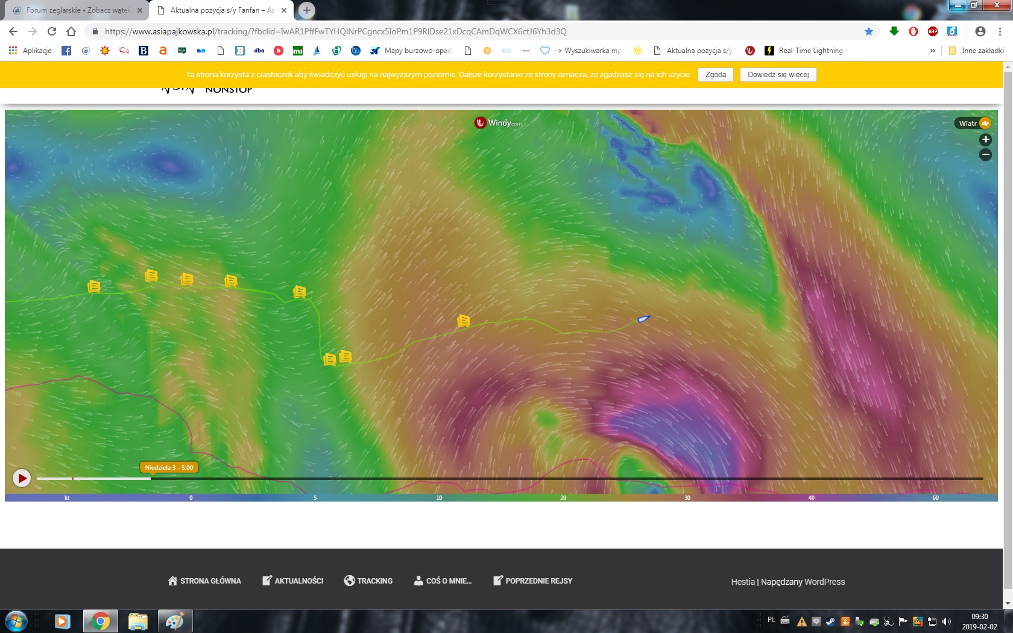This screenshot has height=633, width=1013.
Task: Open the Mapy burzowo-opad bookmark
Action: coord(411,51)
